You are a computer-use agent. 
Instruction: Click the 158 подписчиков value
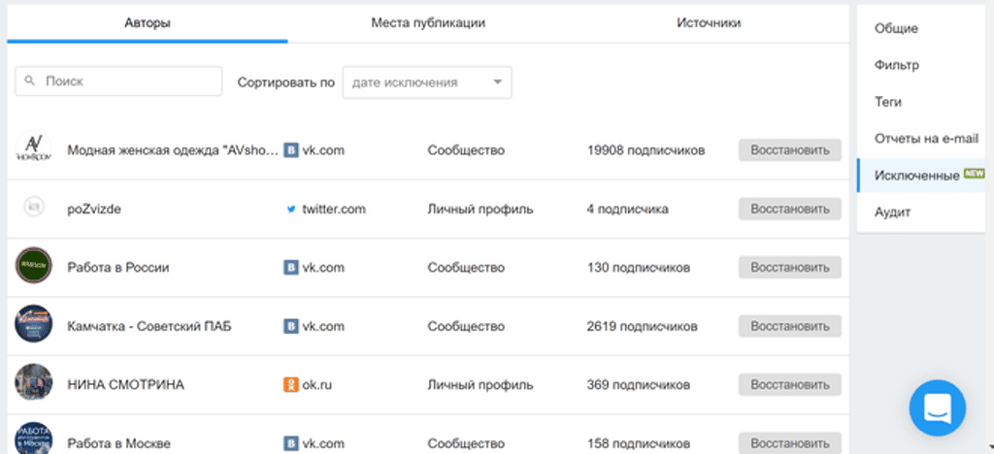[639, 444]
